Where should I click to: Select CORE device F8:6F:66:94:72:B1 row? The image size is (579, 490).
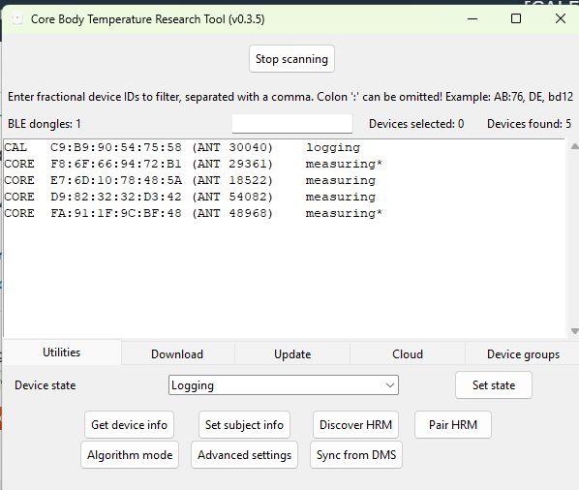pyautogui.click(x=284, y=164)
